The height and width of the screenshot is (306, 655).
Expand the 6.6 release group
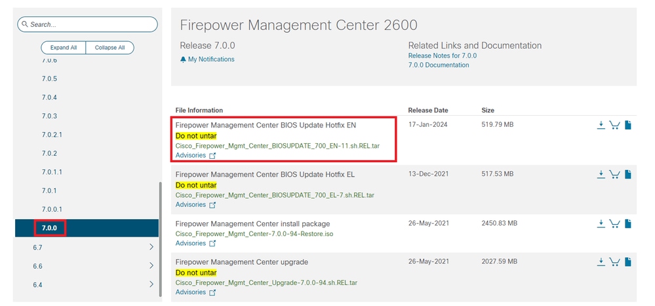pyautogui.click(x=151, y=265)
